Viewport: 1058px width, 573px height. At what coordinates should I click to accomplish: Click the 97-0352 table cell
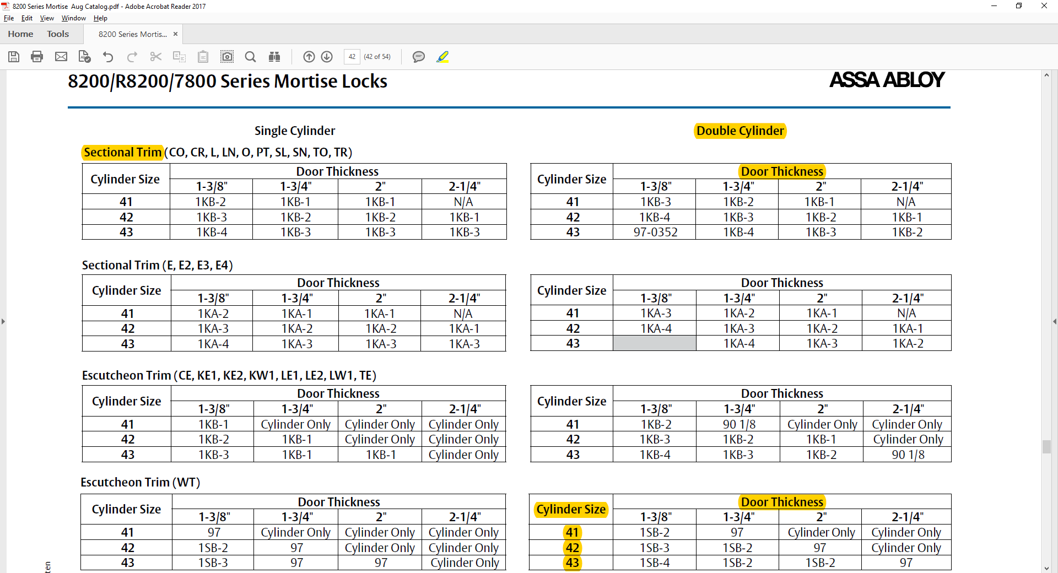pos(655,232)
